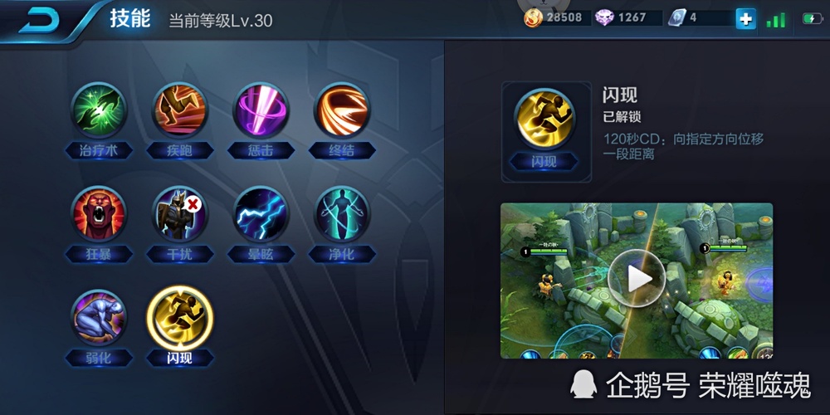Select the 狂暴 frenzy skill icon
This screenshot has height=415, width=830.
pos(99,214)
